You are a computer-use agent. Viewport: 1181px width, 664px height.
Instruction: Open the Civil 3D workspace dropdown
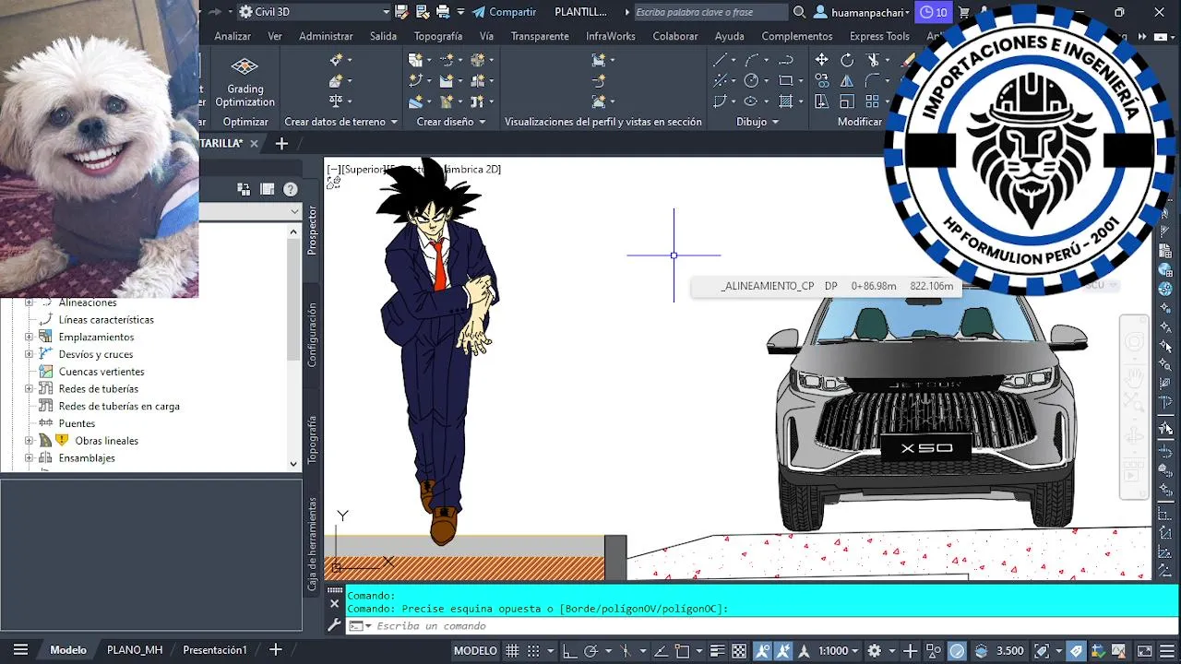(x=314, y=12)
